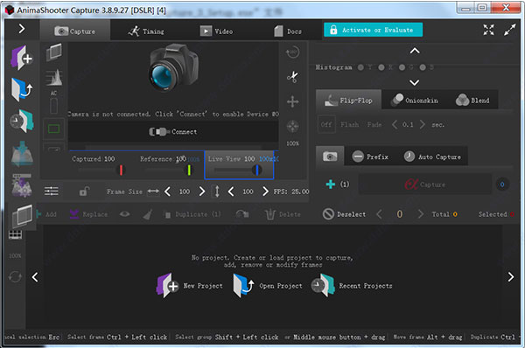Click the fullscreen expand arrows icon

488,30
